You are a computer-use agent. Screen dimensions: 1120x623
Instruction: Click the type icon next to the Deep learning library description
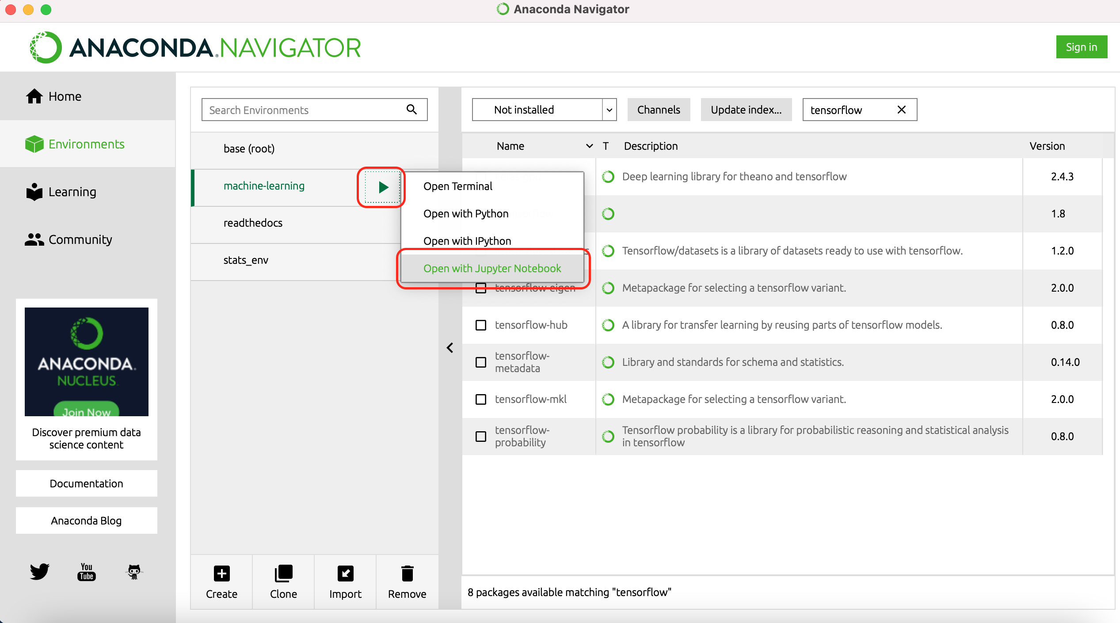[608, 177]
